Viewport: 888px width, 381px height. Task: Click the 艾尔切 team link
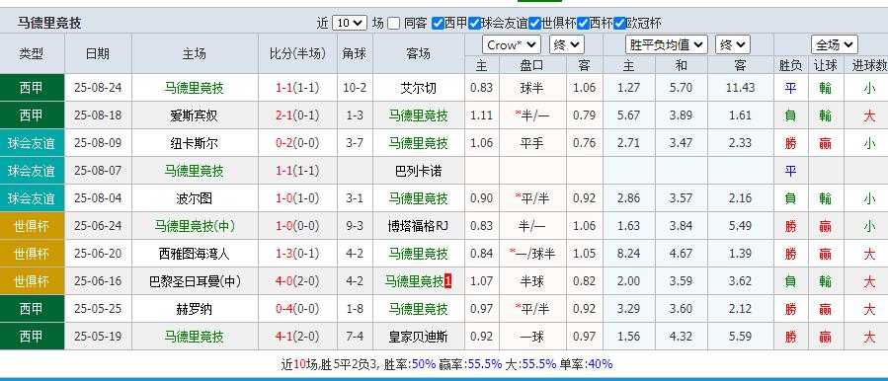[419, 88]
